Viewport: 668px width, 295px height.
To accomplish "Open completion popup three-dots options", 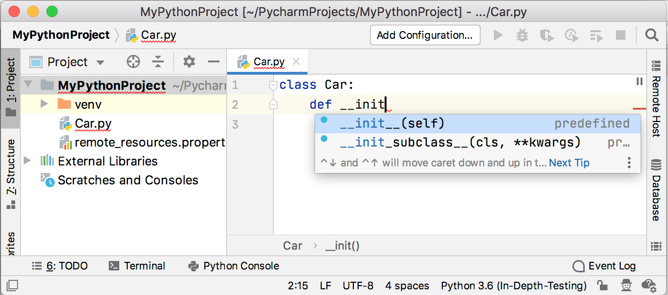I will (x=629, y=163).
